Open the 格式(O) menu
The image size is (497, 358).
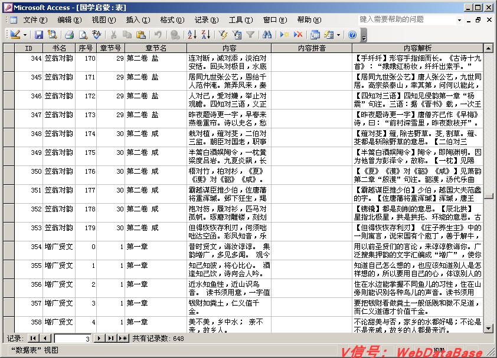tap(172, 20)
